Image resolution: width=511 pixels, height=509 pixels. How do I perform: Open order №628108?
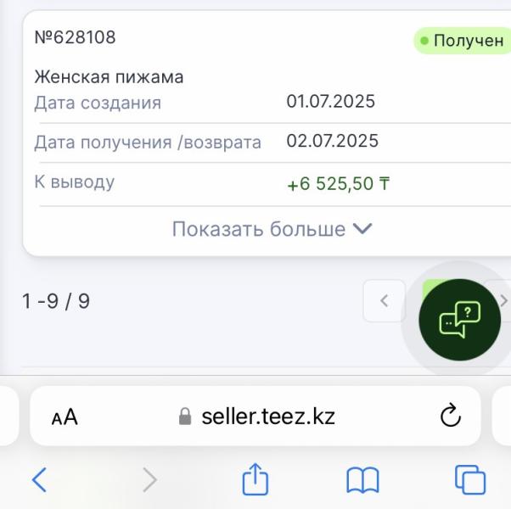(75, 36)
